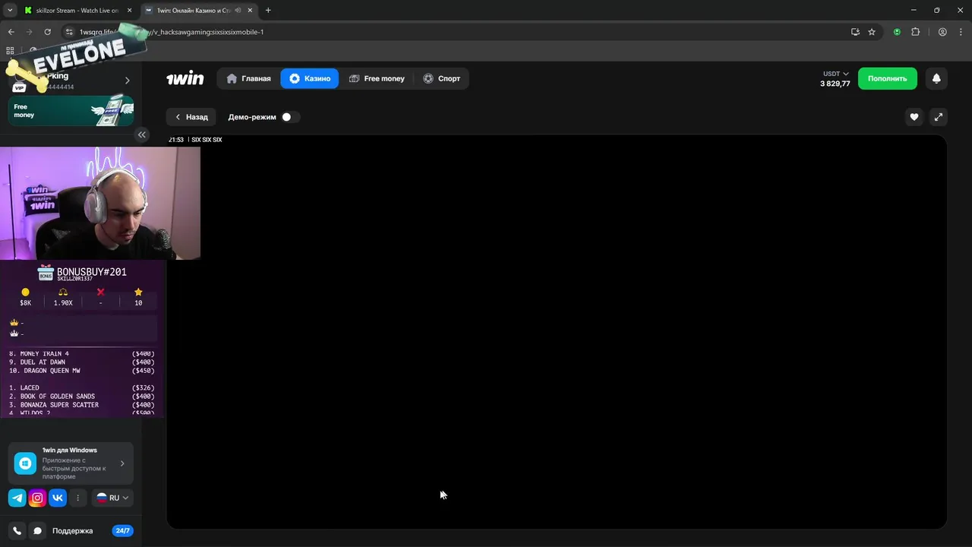972x547 pixels.
Task: Click the streamer webcam thumbnail
Action: 100,203
